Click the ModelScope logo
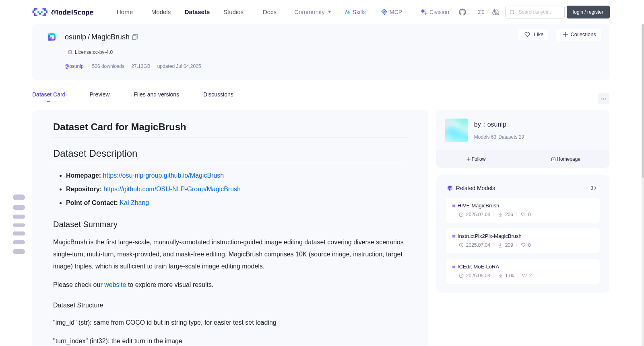644x346 pixels. coord(63,12)
